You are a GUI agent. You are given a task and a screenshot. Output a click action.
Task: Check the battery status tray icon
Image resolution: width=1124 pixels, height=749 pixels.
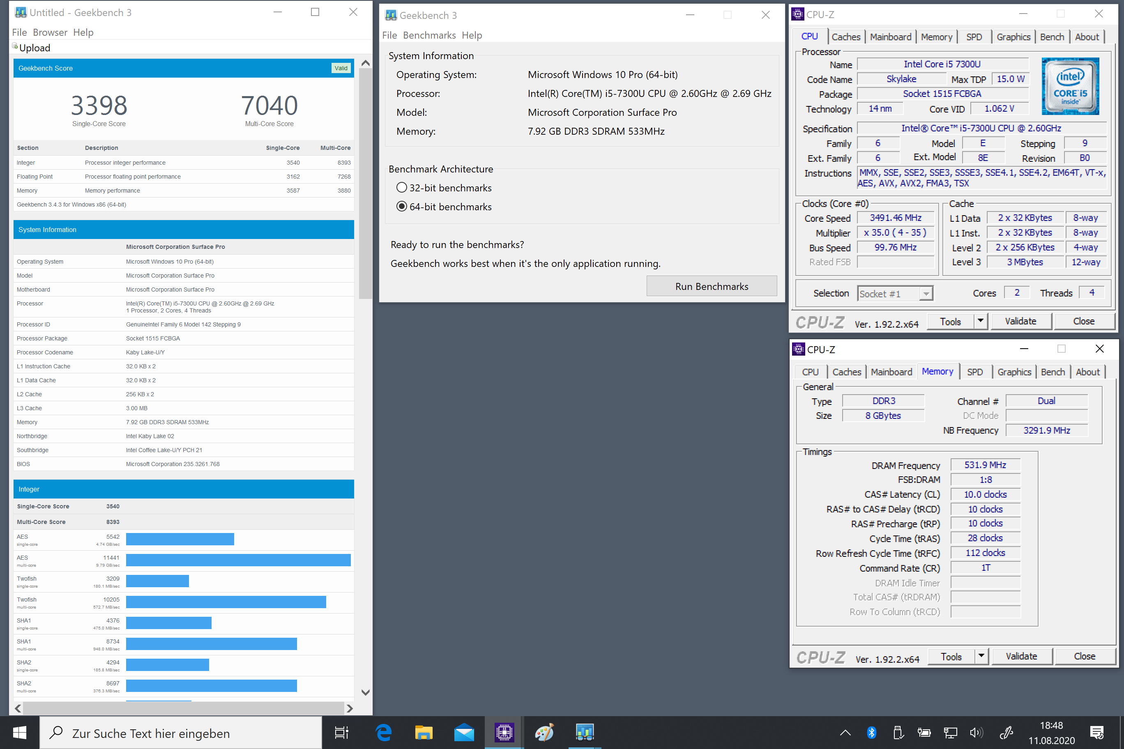(x=924, y=732)
